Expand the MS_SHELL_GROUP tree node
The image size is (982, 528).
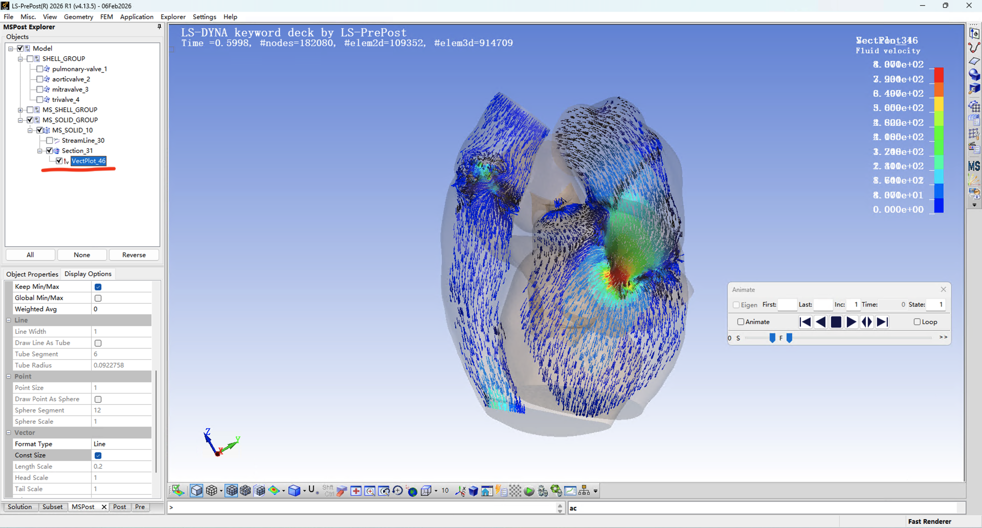click(x=20, y=110)
